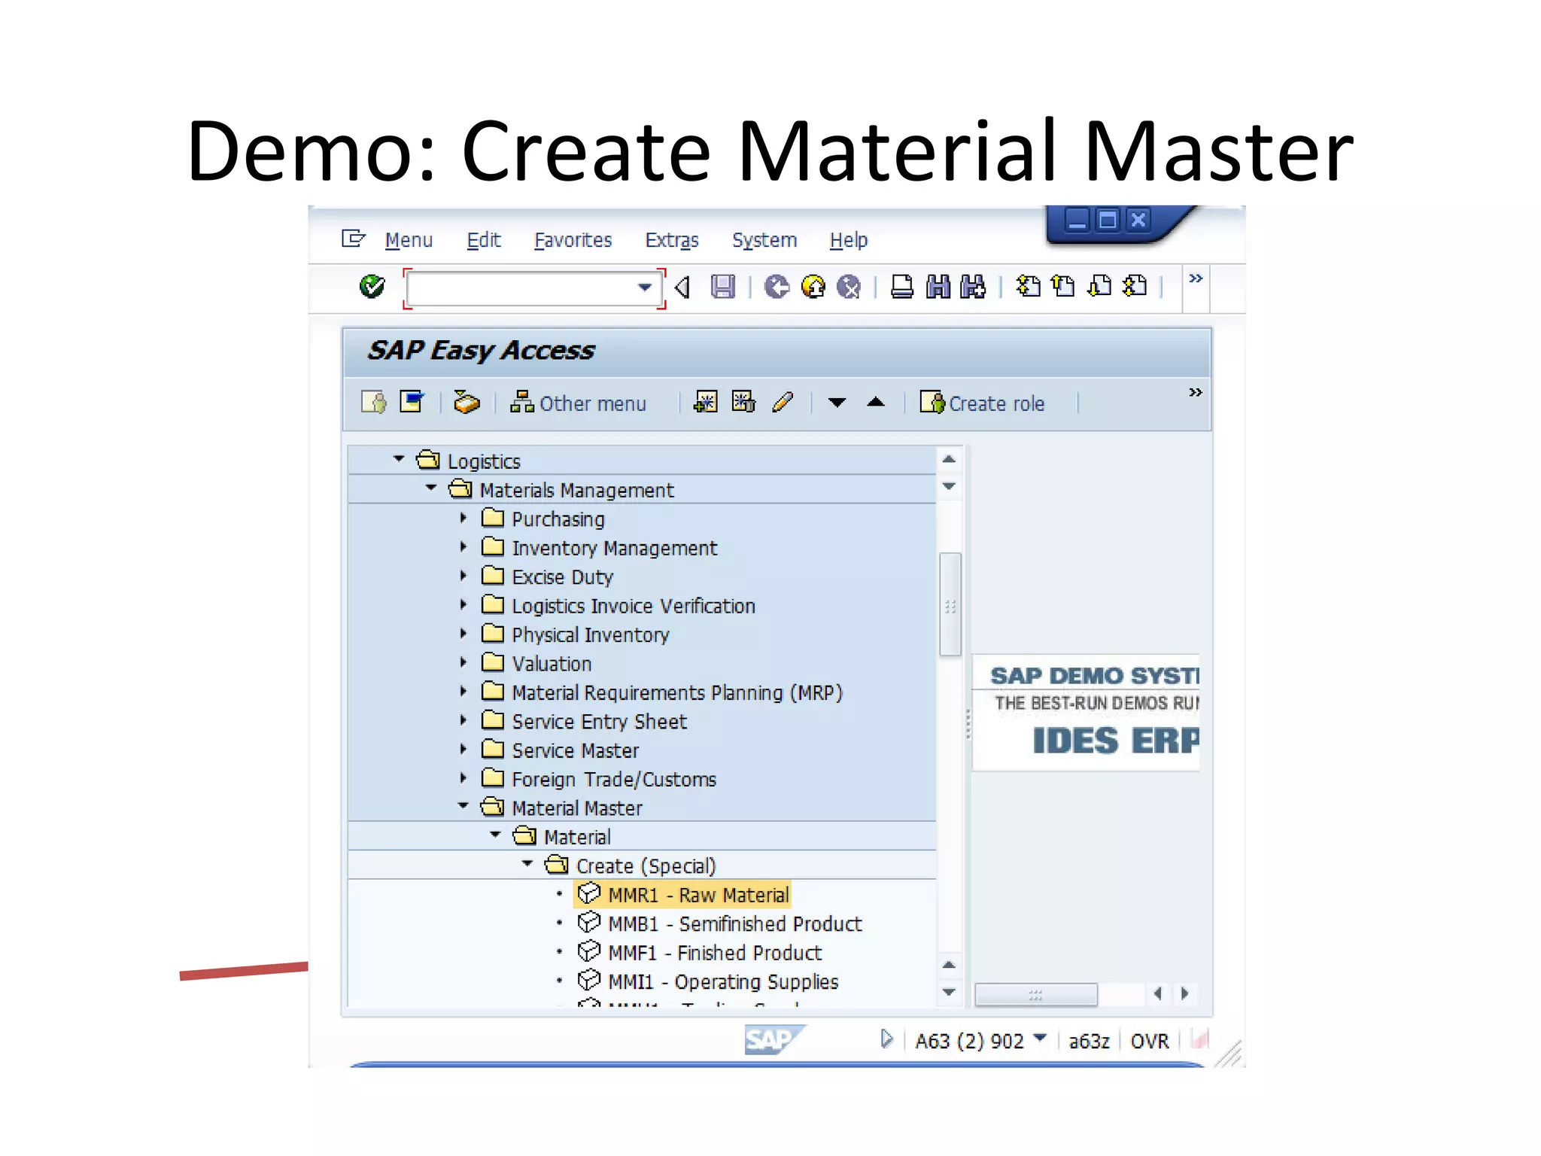The image size is (1541, 1156).
Task: Click the SAP Menu icon
Action: [x=412, y=401]
